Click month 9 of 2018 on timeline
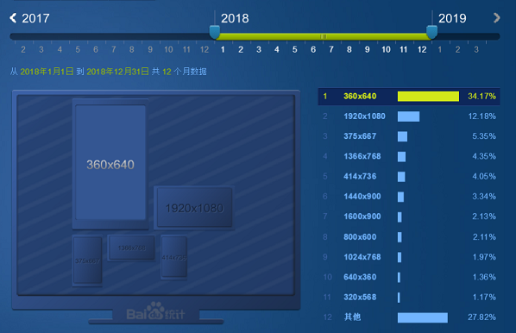This screenshot has width=516, height=333. pyautogui.click(x=368, y=50)
